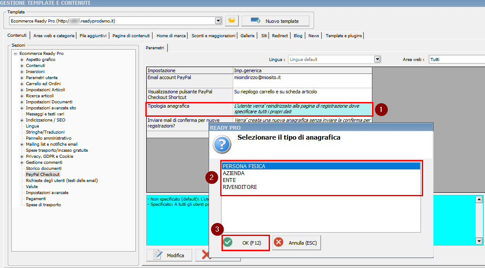
Task: Click the Modifica button
Action: (169, 255)
